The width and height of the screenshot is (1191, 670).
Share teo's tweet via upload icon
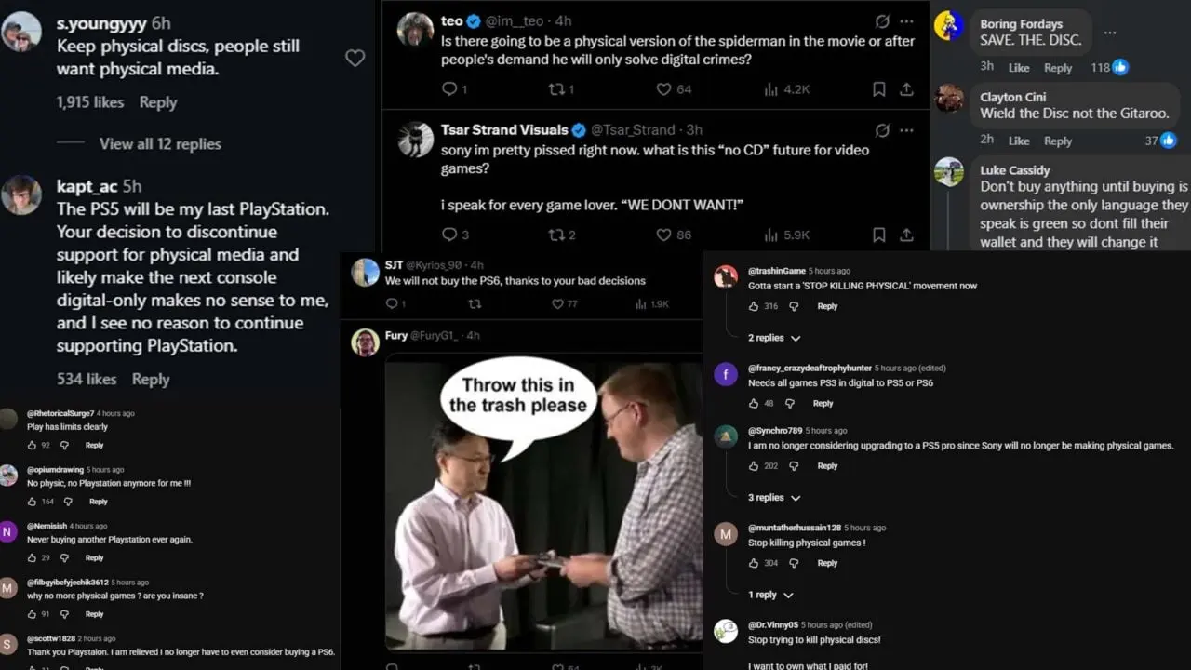tap(906, 89)
